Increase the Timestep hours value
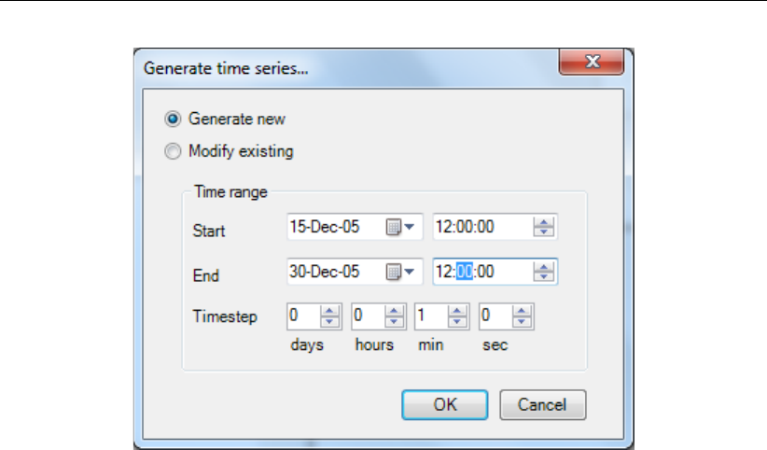 tap(395, 312)
